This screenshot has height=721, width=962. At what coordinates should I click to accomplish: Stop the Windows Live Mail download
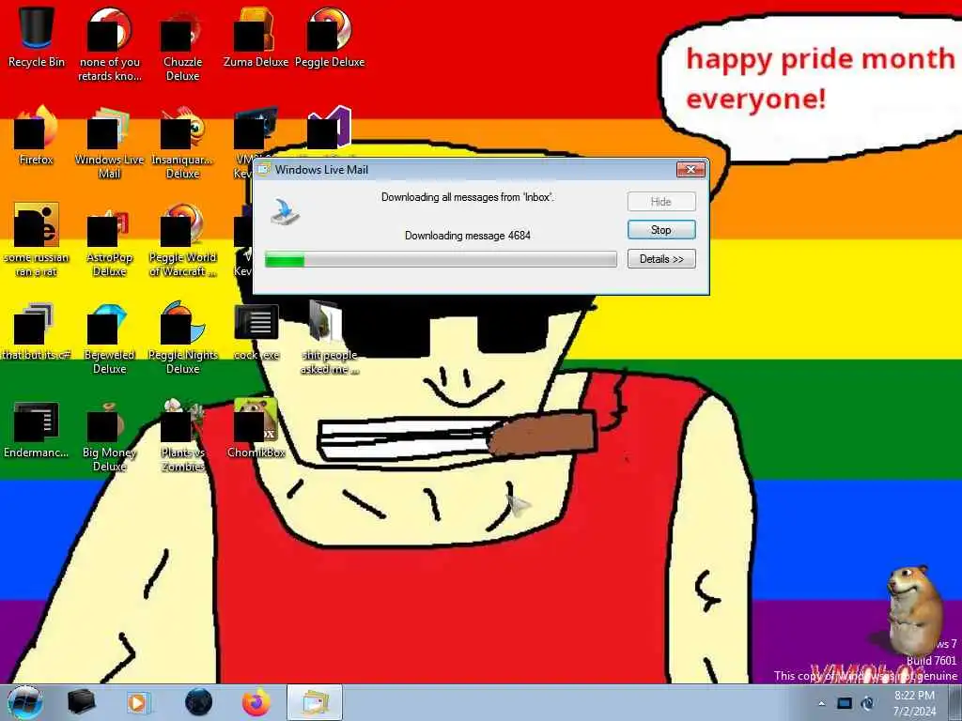661,230
